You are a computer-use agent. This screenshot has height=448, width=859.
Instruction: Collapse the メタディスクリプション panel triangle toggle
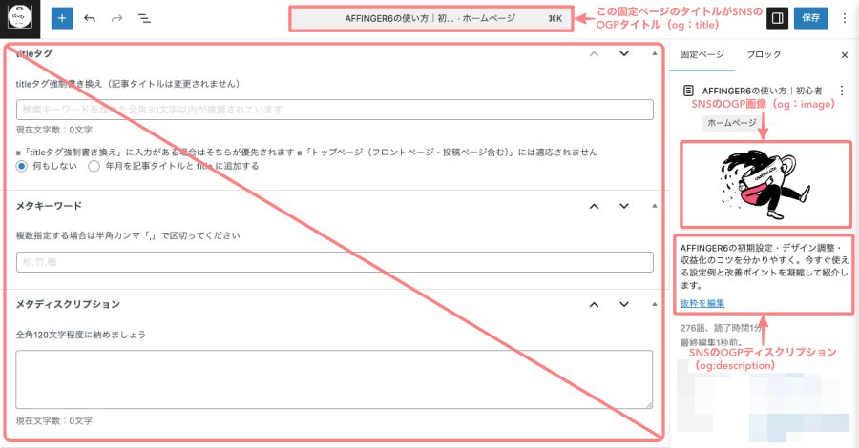pos(654,304)
